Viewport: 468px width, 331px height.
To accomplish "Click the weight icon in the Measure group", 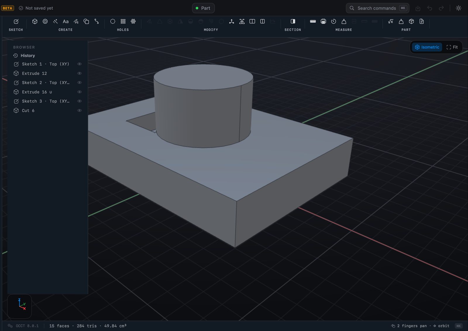I will pyautogui.click(x=344, y=21).
